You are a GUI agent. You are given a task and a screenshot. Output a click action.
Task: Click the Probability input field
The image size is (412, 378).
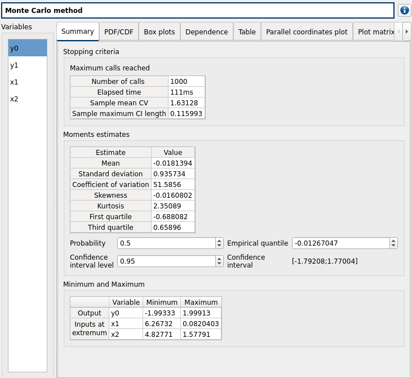click(x=167, y=243)
